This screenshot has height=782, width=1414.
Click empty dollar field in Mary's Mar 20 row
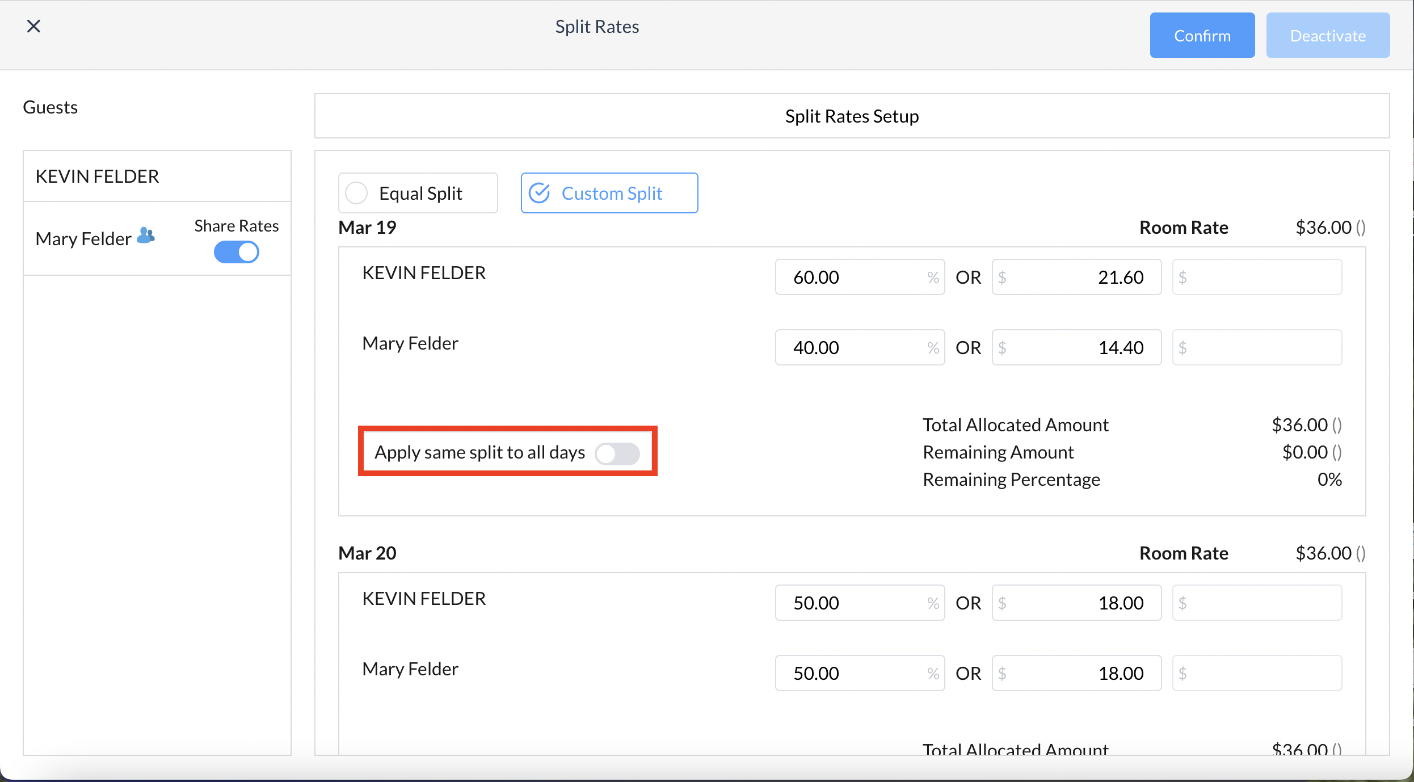(1257, 673)
